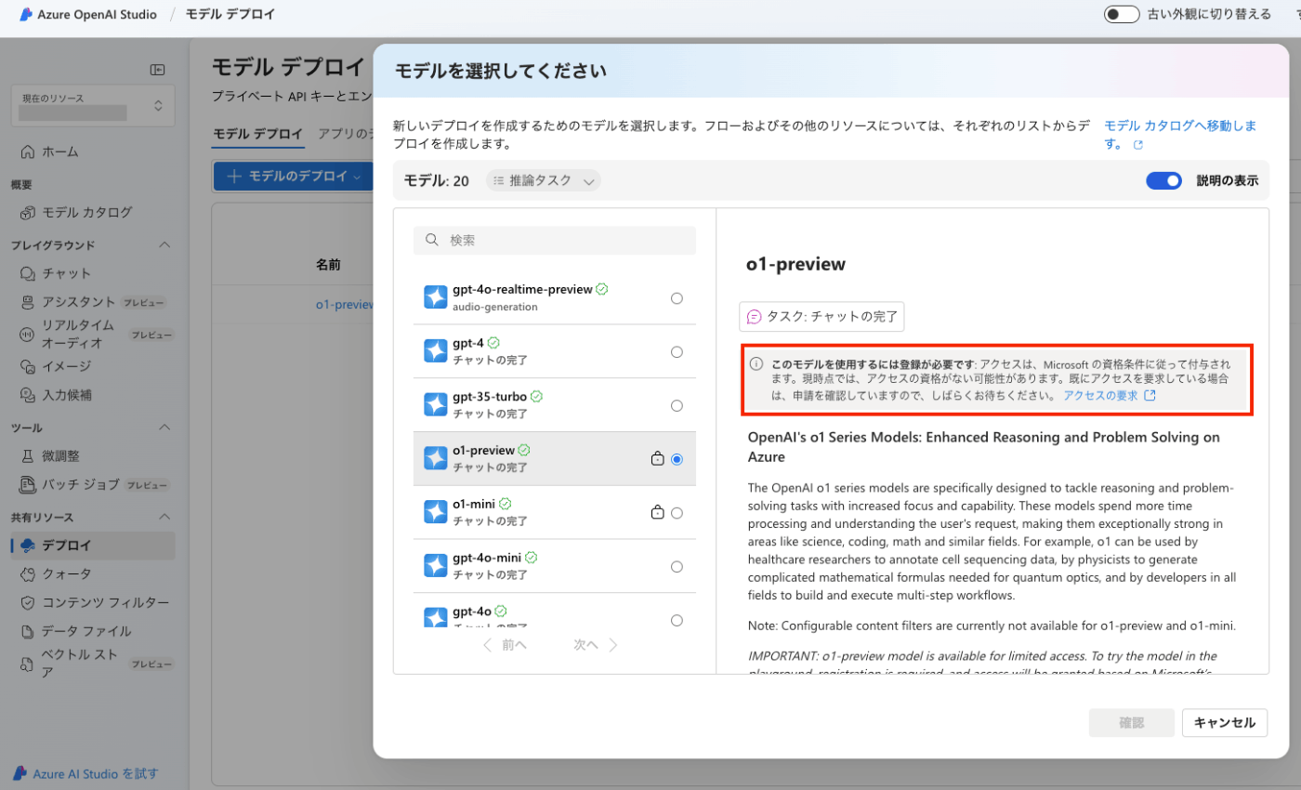
Task: Click the lock icon on o1-mini row
Action: tap(658, 512)
